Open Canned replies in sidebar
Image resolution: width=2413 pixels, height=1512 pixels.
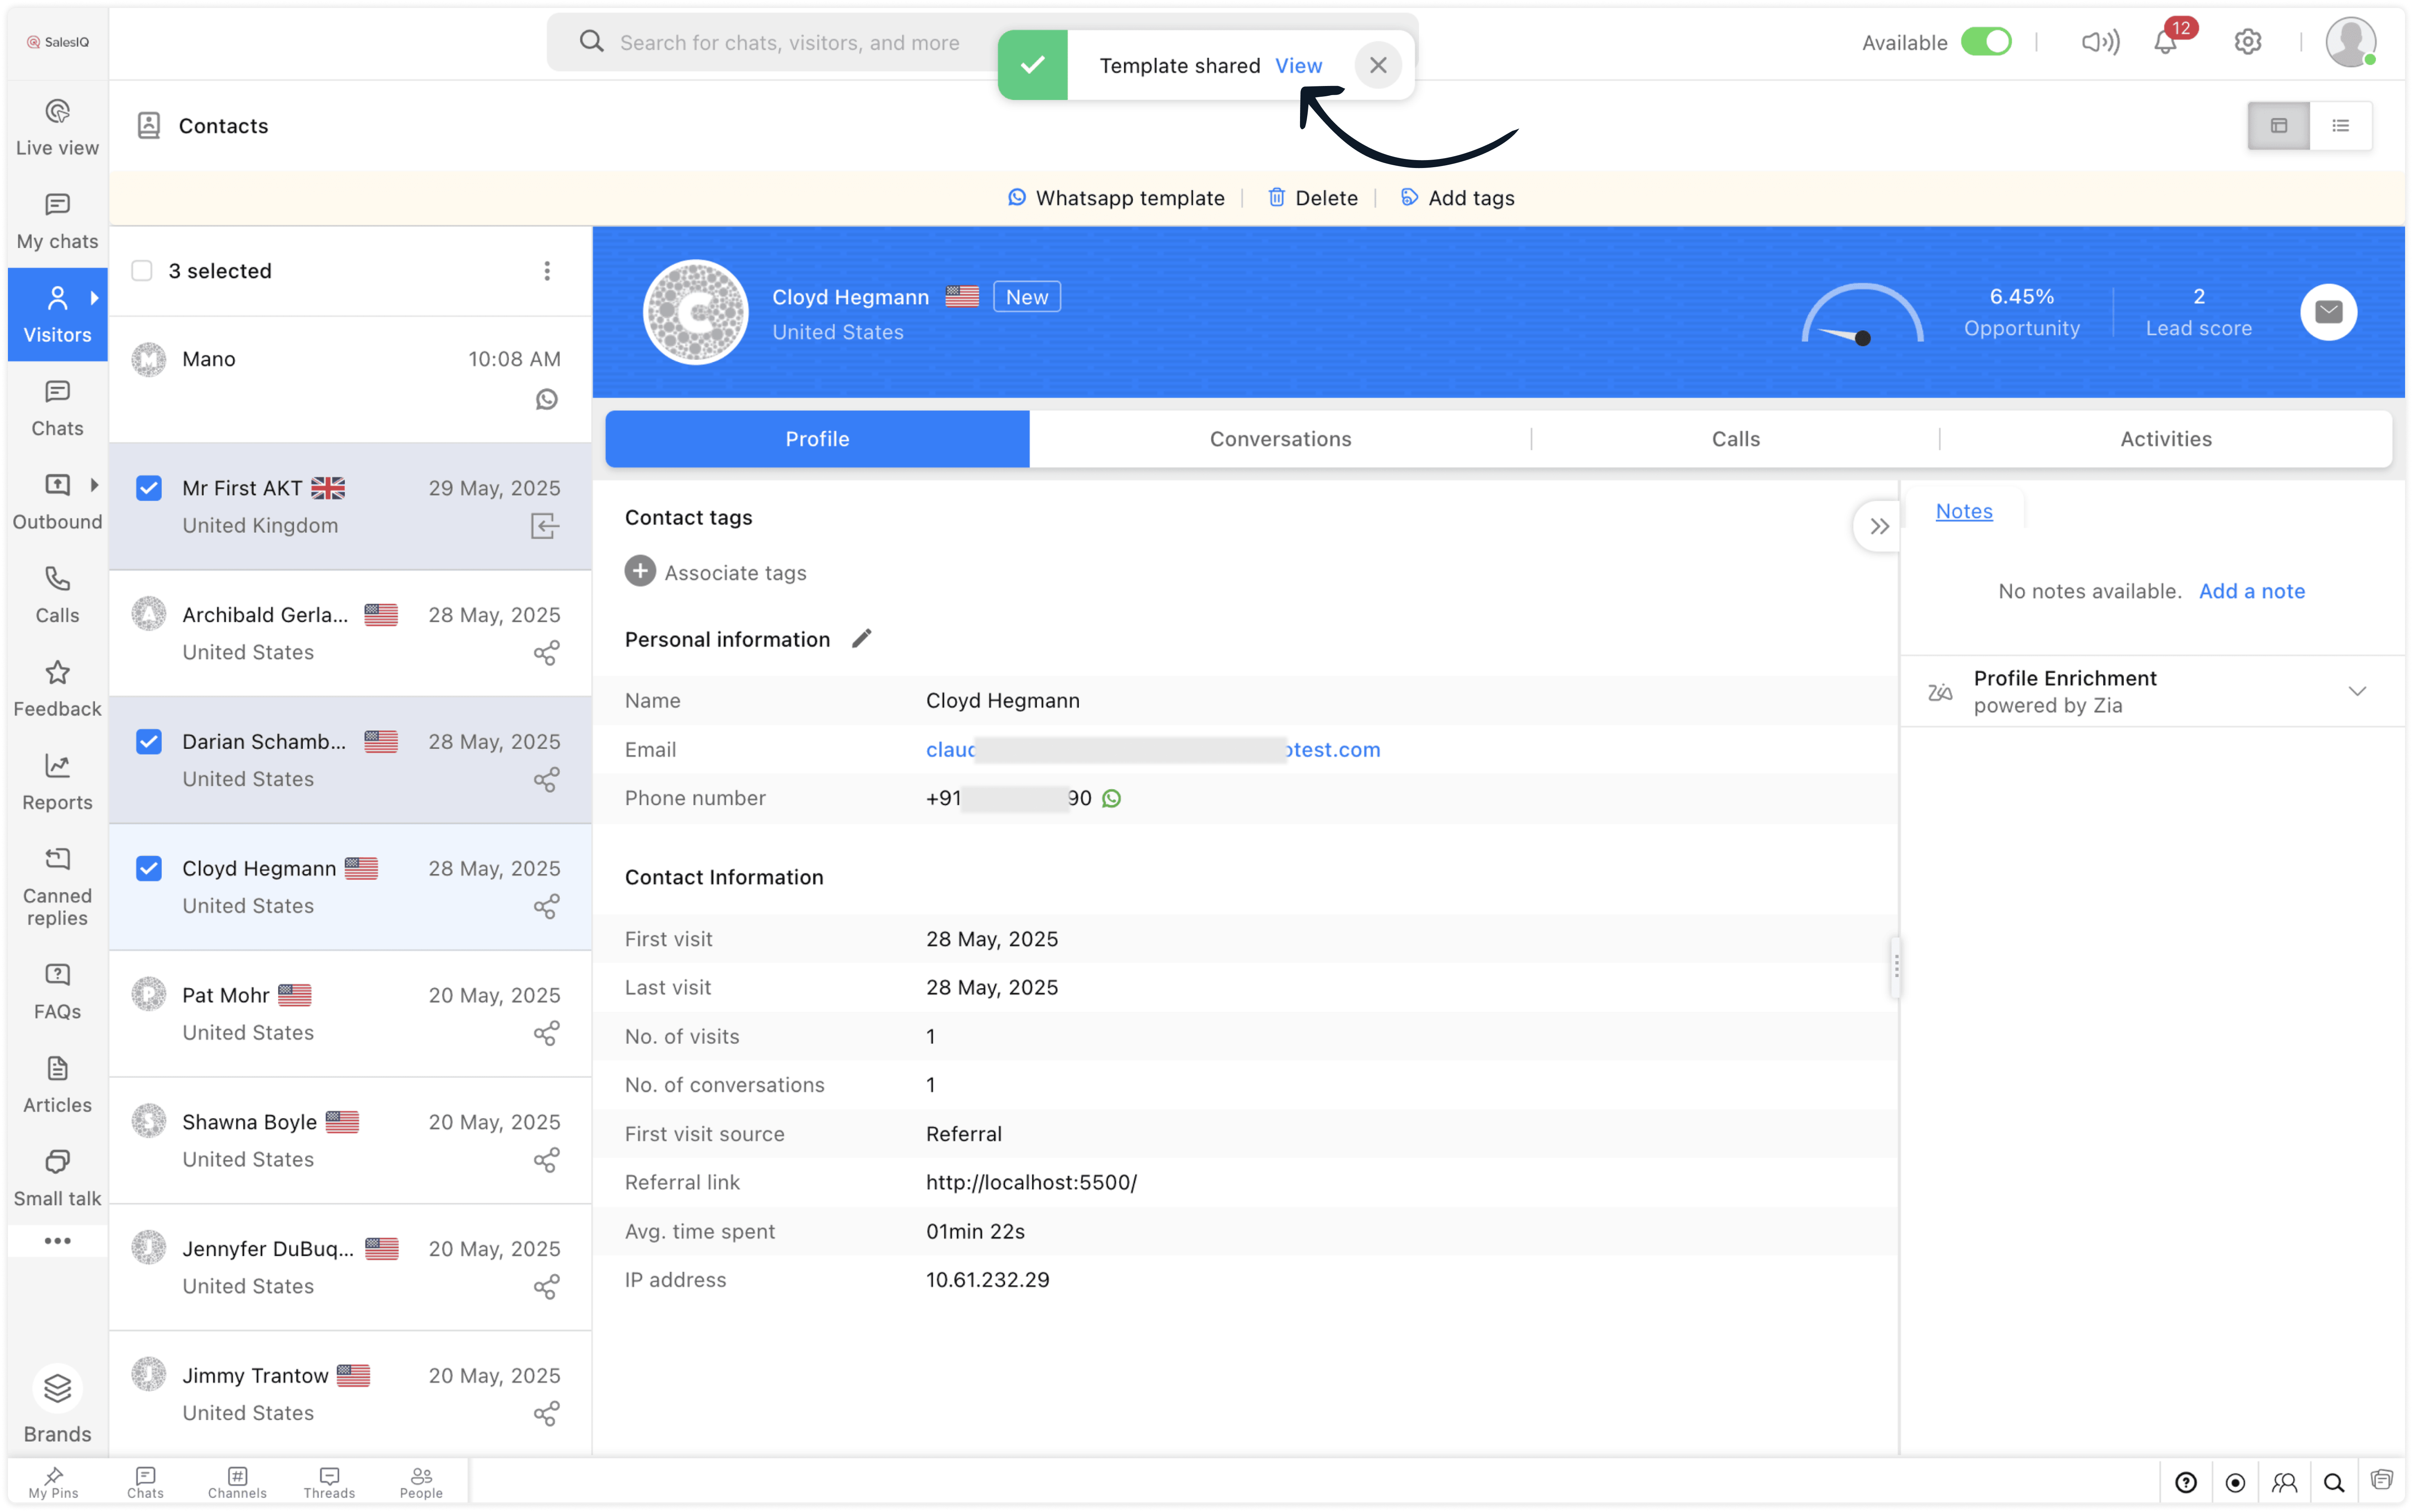(x=57, y=886)
